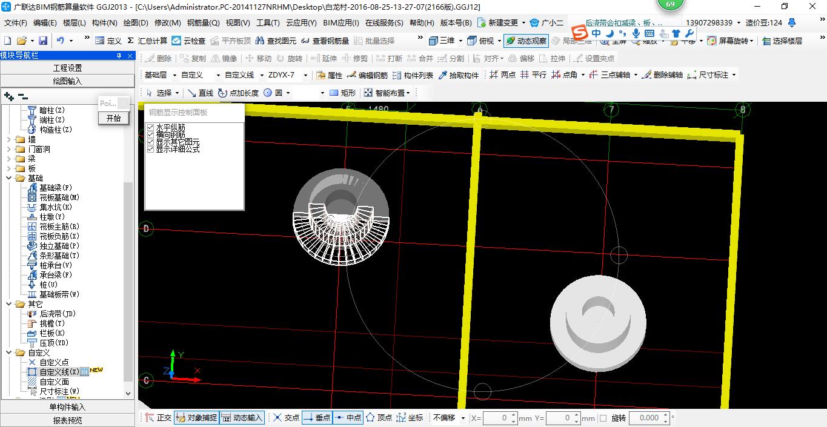
Task: Toggle 中点 midpoint snap
Action: point(348,417)
